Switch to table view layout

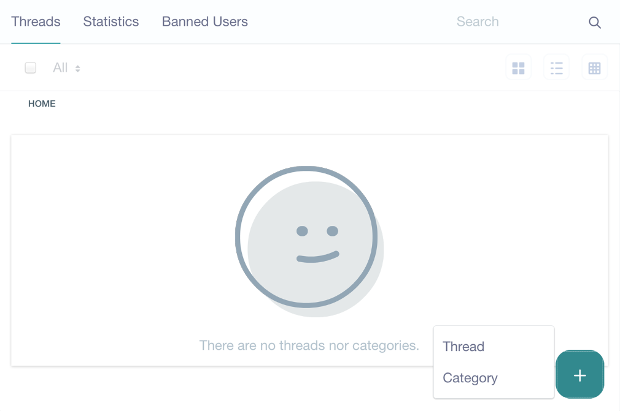tap(594, 68)
